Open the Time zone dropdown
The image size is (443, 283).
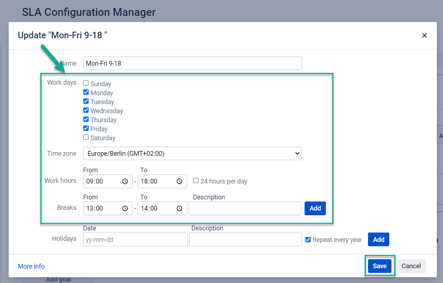pos(192,153)
